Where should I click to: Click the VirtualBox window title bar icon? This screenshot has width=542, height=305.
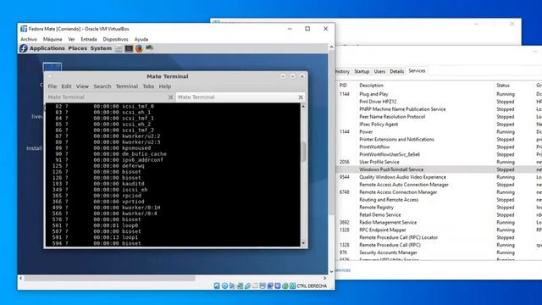click(24, 29)
